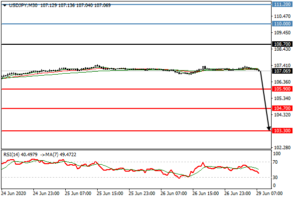The width and height of the screenshot is (294, 199).
Task: Click the 109.450 price scale value
Action: coord(282,32)
